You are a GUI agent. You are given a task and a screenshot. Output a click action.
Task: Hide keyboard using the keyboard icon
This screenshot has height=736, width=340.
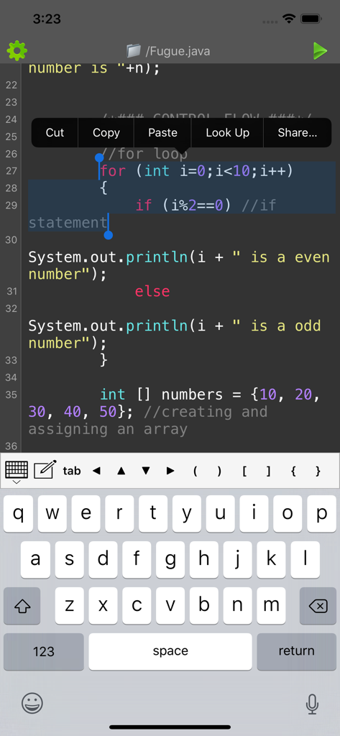click(17, 471)
